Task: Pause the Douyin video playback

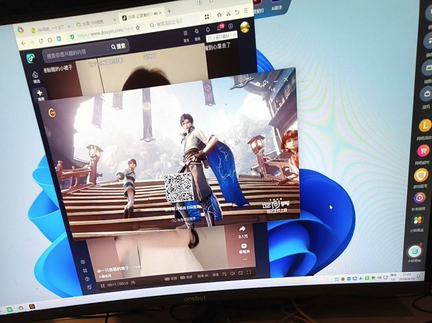Action: point(103,285)
